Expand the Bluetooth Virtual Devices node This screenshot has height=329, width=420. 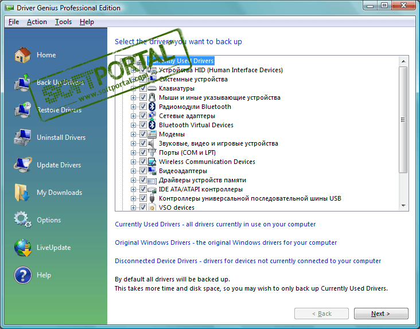tap(133, 125)
